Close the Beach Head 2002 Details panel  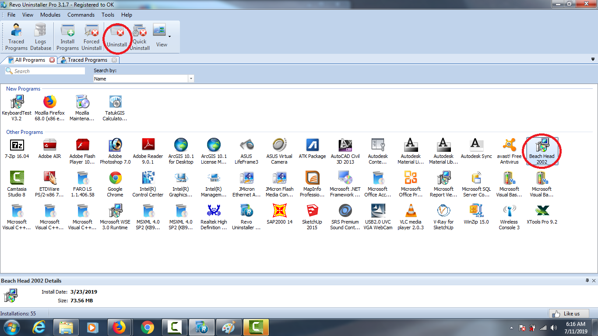(x=594, y=280)
